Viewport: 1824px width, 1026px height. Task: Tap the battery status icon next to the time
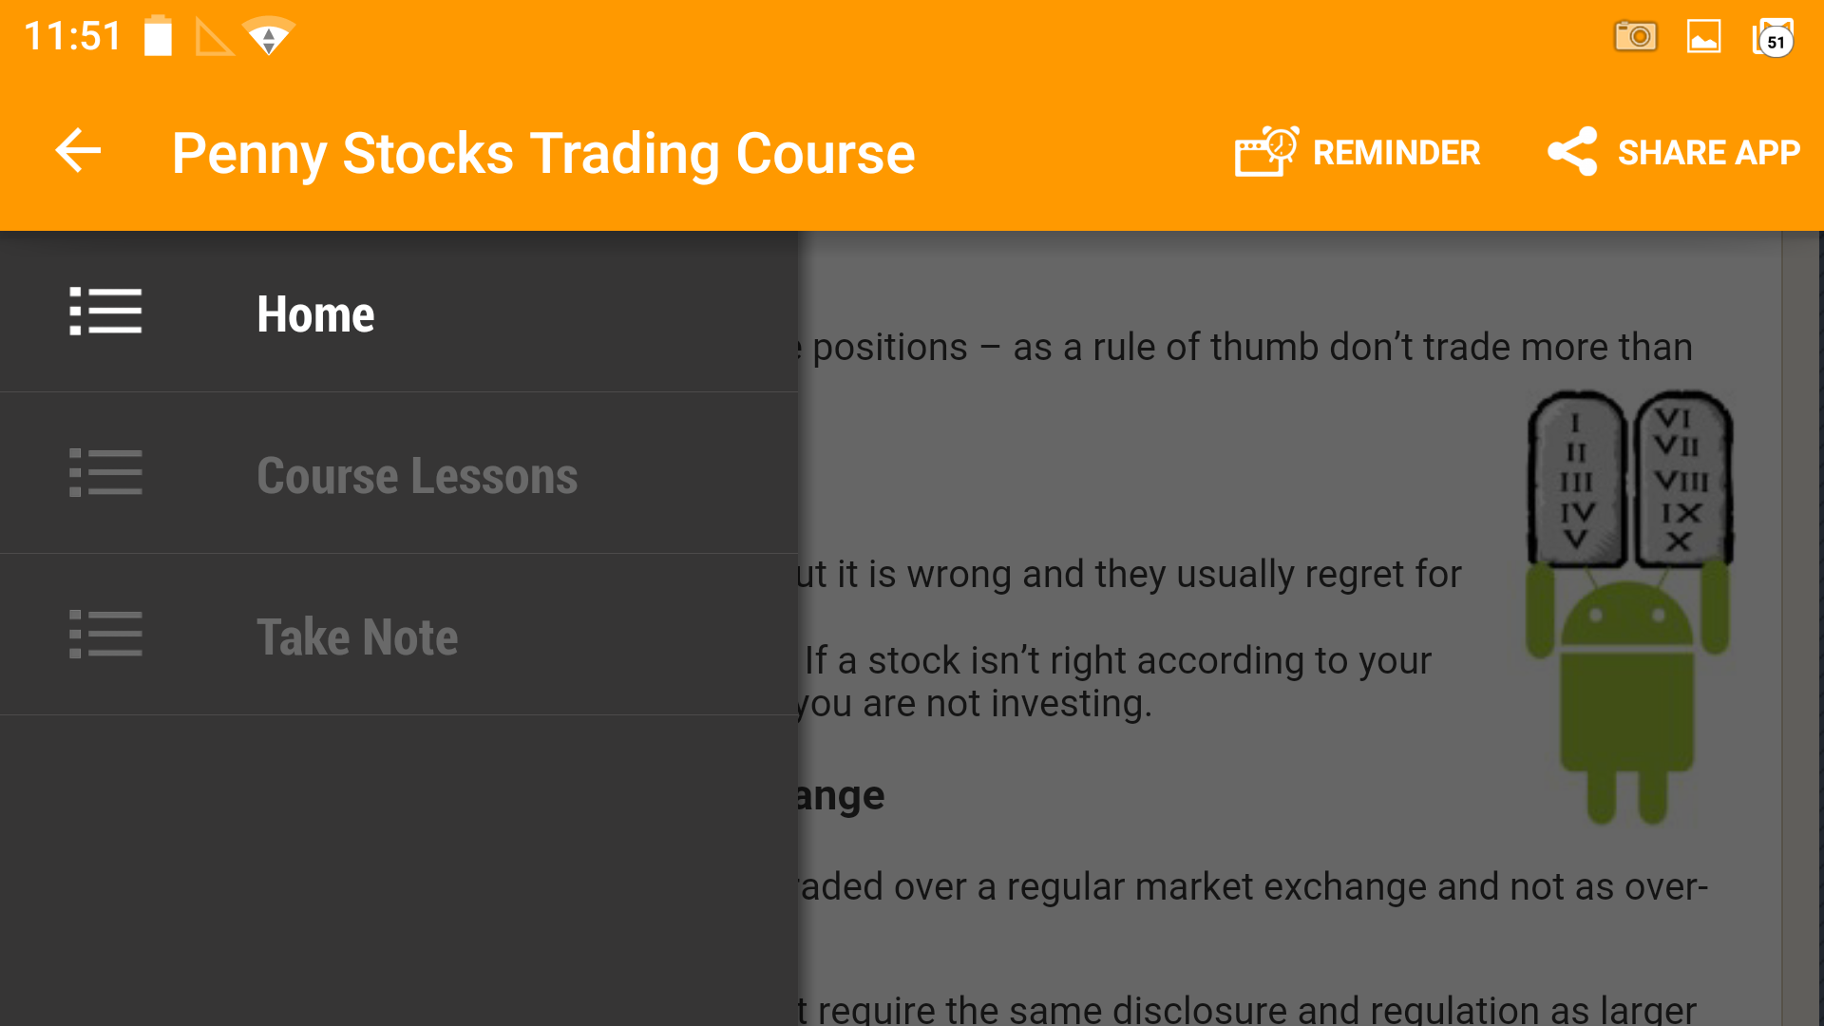(x=157, y=36)
